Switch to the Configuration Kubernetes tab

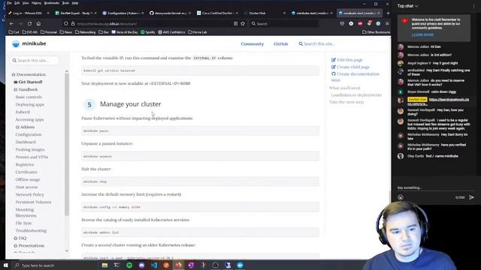tap(123, 13)
